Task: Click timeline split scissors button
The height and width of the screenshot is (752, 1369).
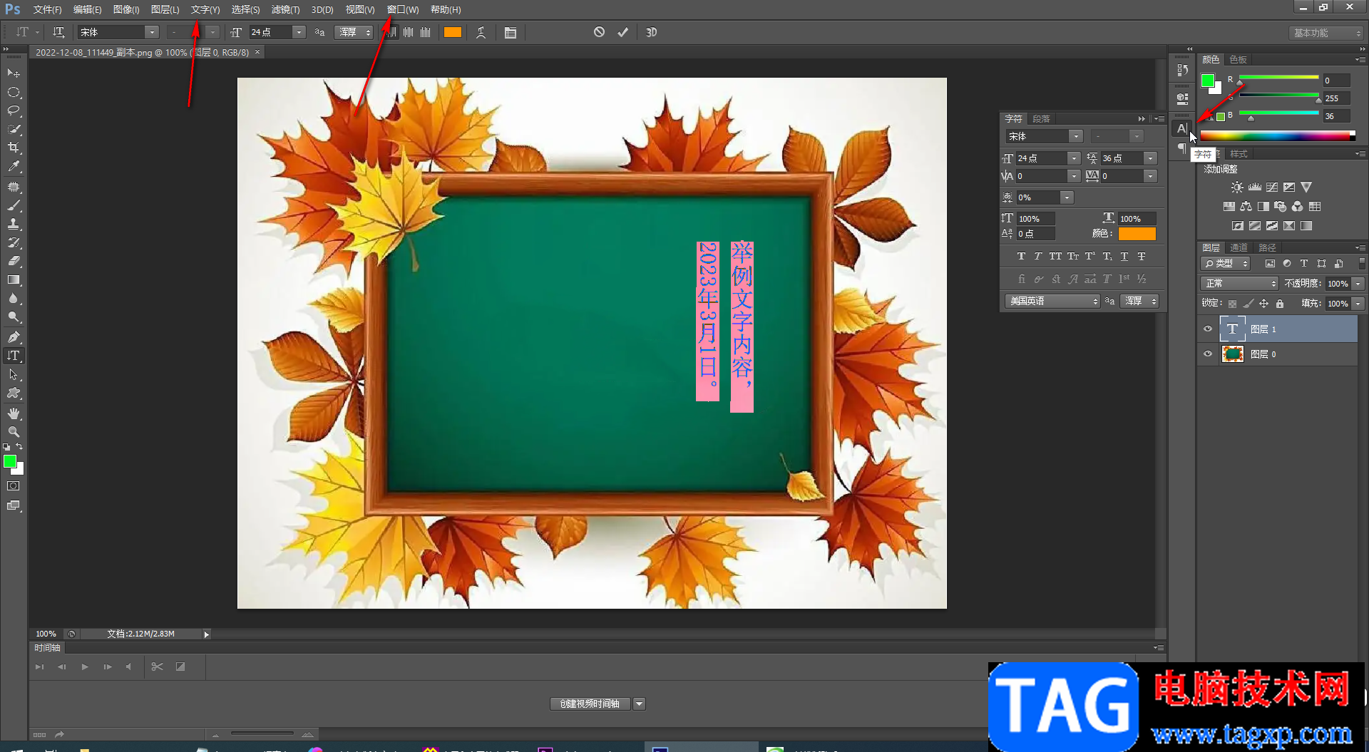Action: pos(158,666)
